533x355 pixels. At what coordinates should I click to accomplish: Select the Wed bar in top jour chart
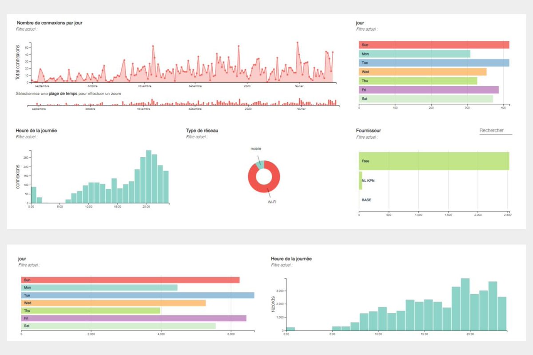422,72
